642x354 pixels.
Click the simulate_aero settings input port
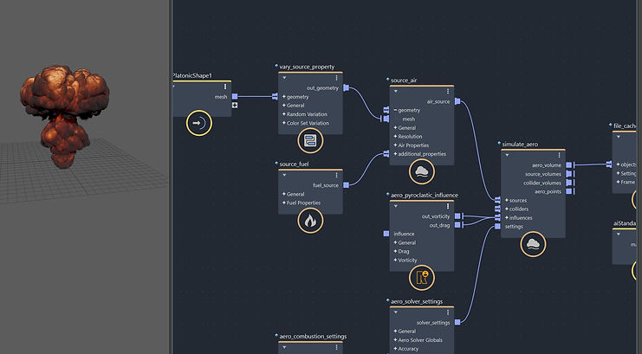point(497,226)
